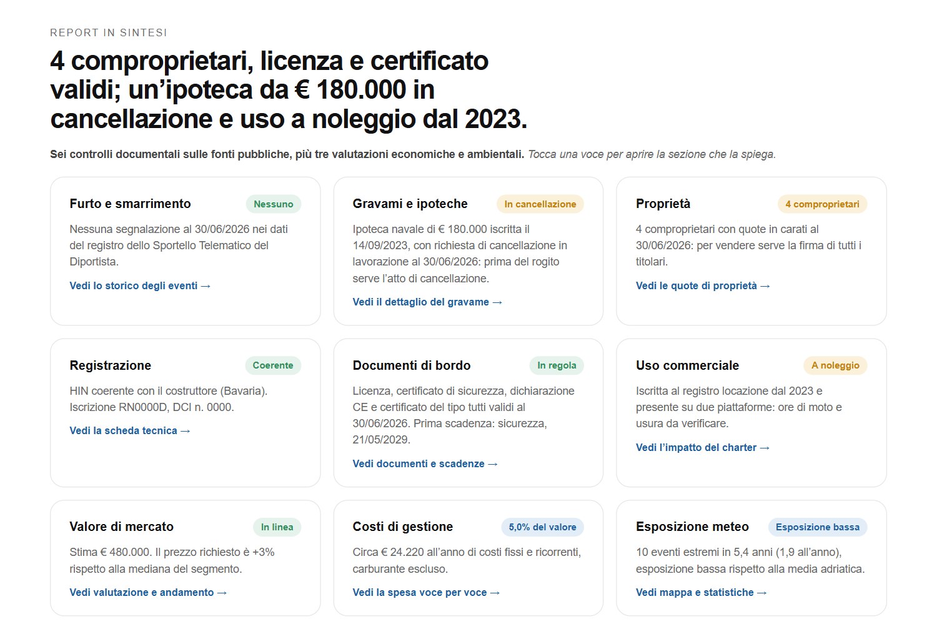Click the '5,0% del valore' badge
The width and height of the screenshot is (937, 639).
click(542, 527)
